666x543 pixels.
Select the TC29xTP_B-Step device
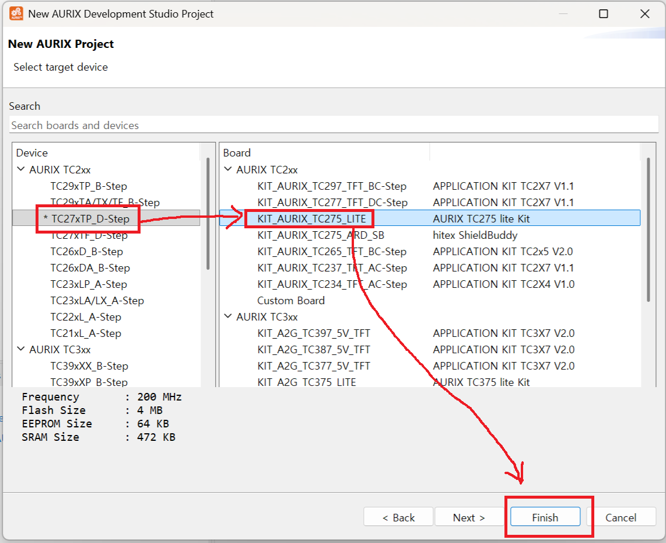[x=89, y=186]
